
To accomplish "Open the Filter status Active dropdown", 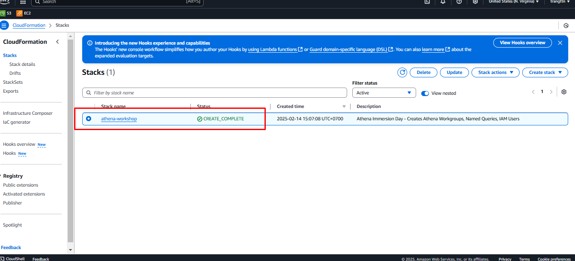I will [x=384, y=93].
